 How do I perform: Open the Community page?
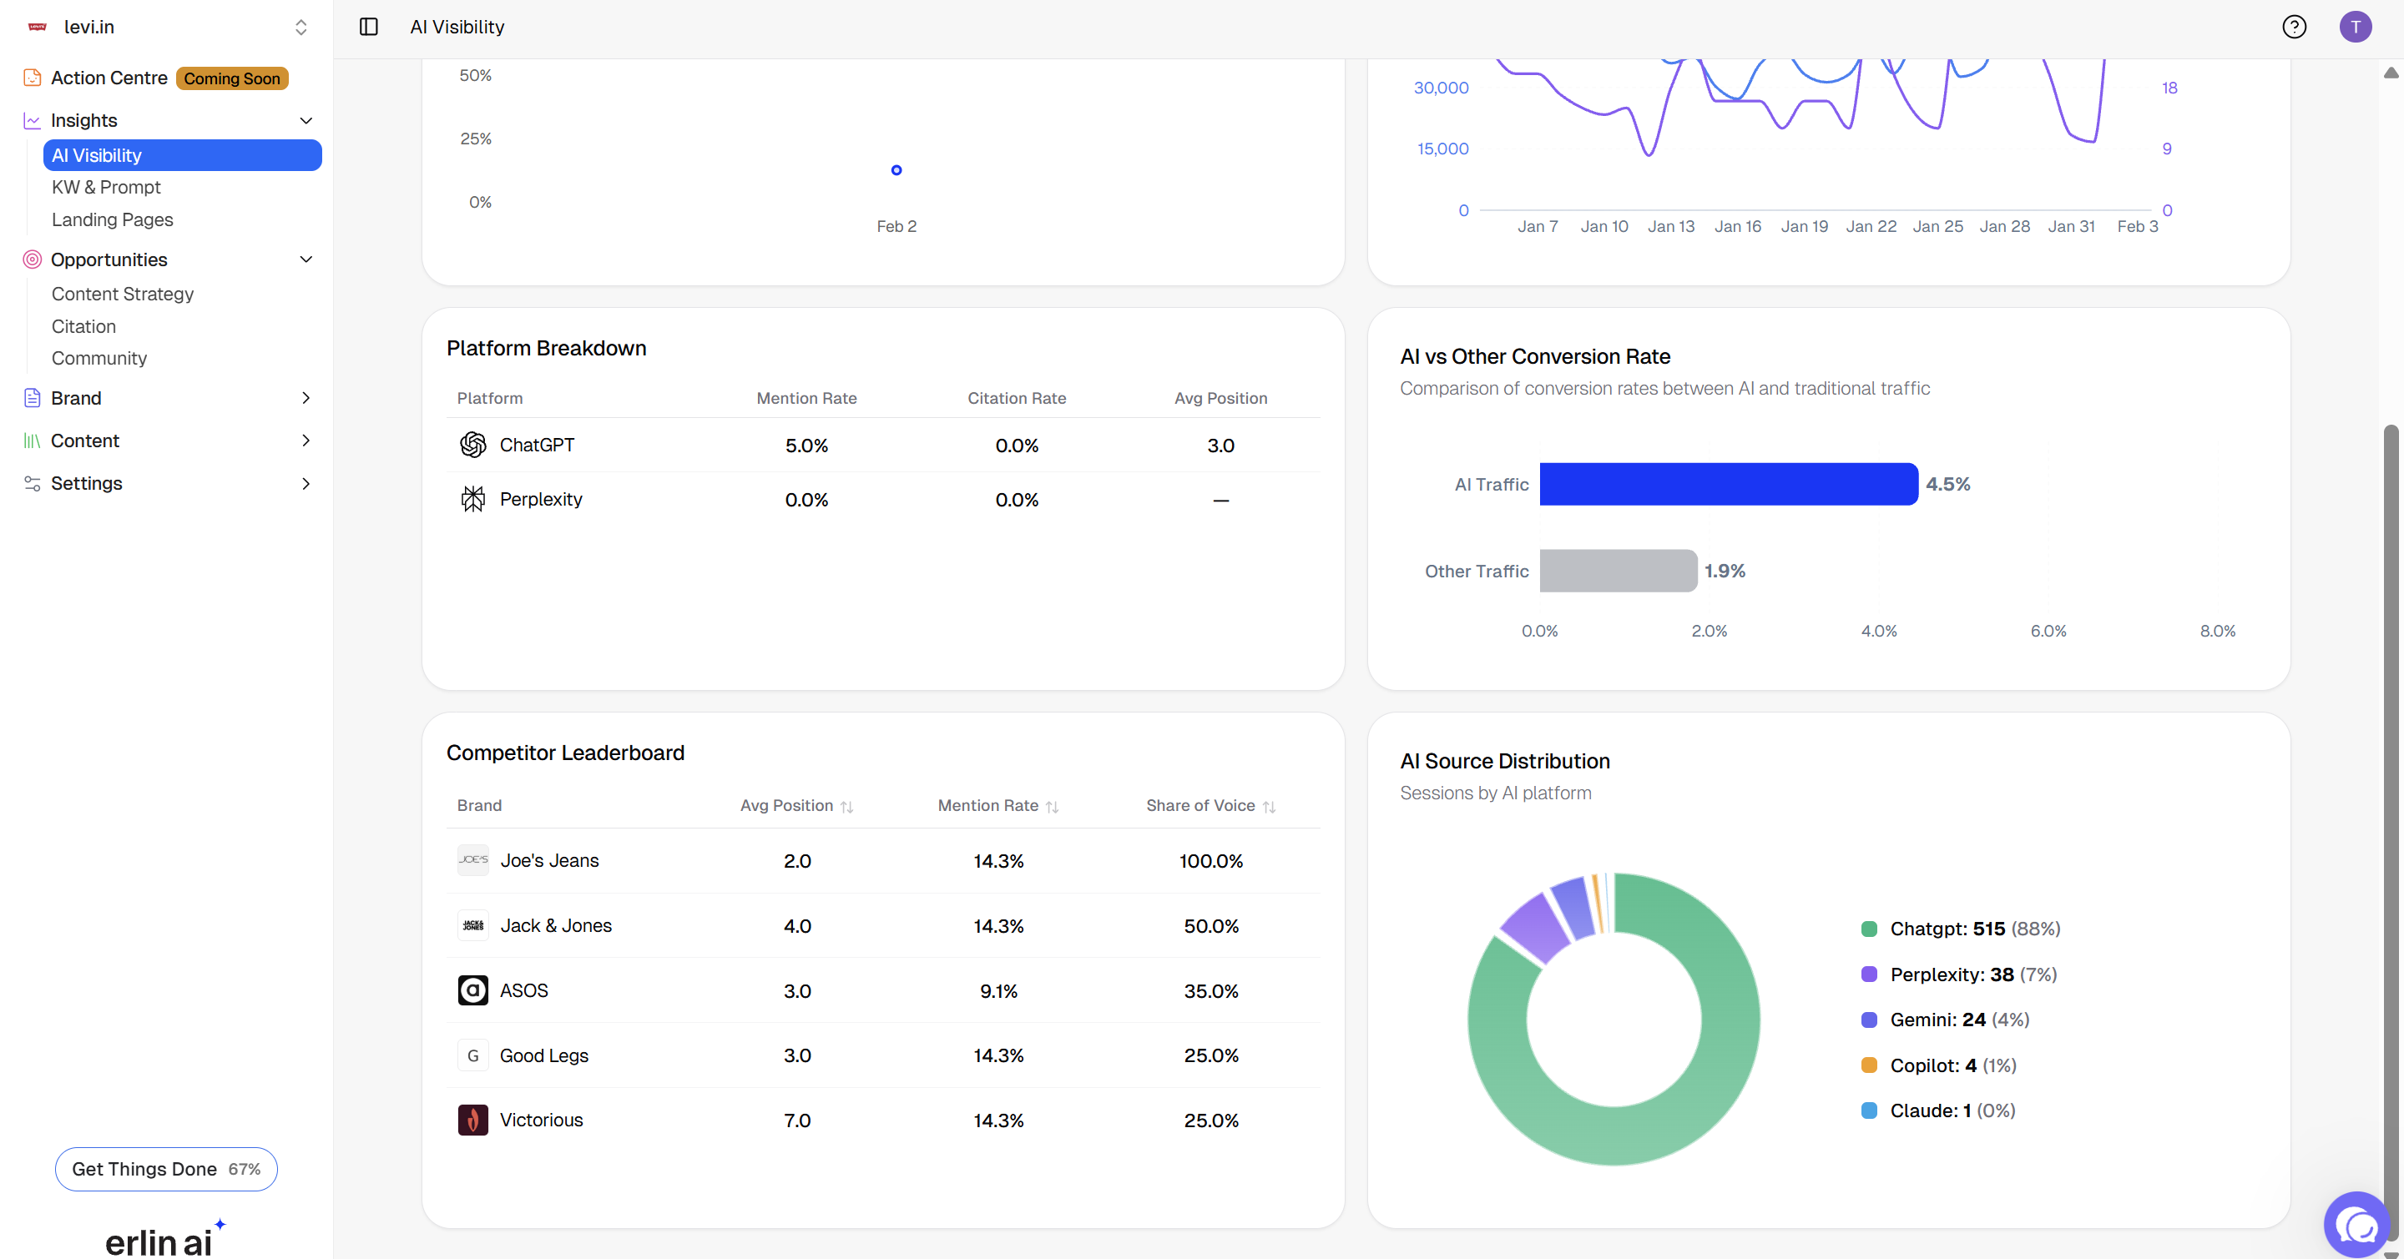pyautogui.click(x=99, y=359)
